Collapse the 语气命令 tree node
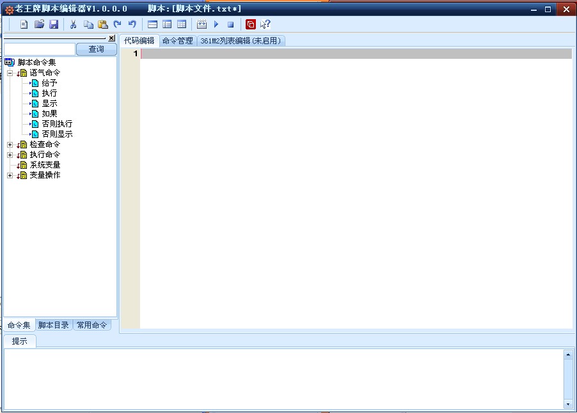This screenshot has width=577, height=413. coord(10,73)
